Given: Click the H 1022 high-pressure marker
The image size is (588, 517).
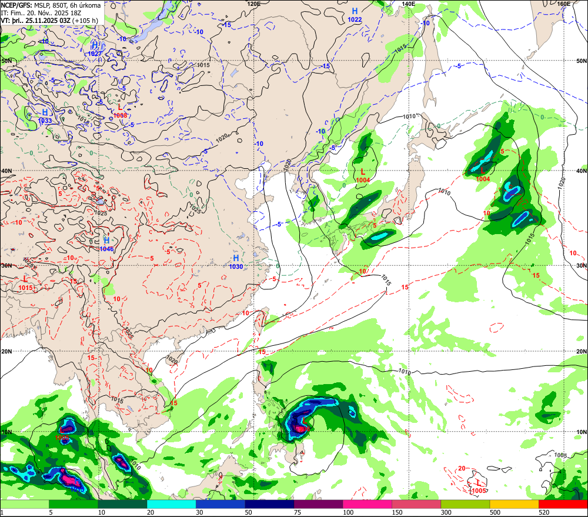Looking at the screenshot, I should click(x=355, y=15).
